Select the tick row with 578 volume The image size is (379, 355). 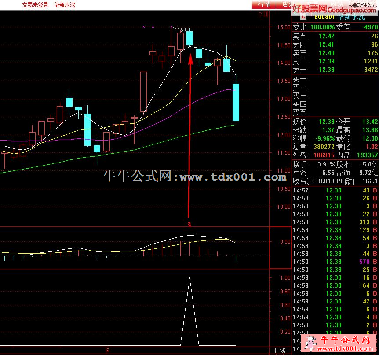coord(335,262)
